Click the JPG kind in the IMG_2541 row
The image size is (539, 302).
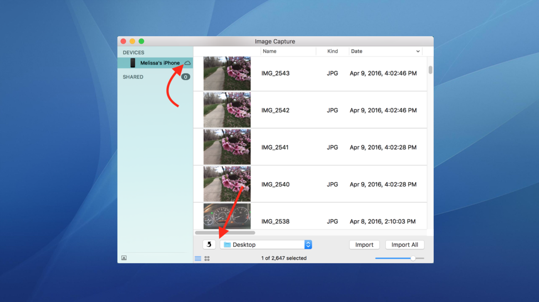333,147
